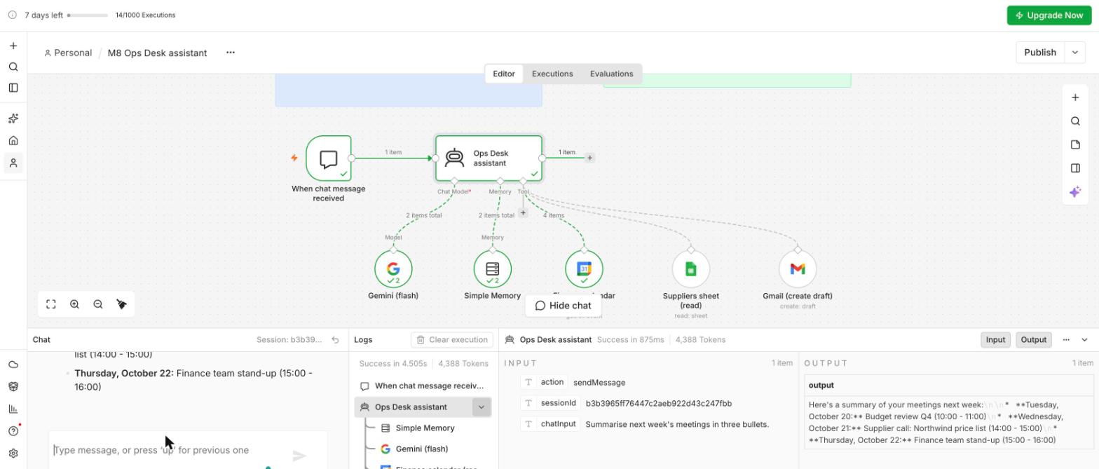Zoom in on the canvas
The height and width of the screenshot is (469, 1099).
74,304
